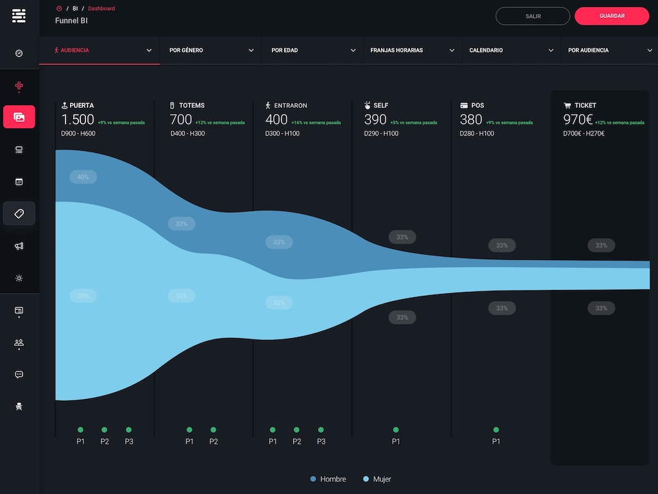Toggle the P3 dot under Puerta

point(129,430)
